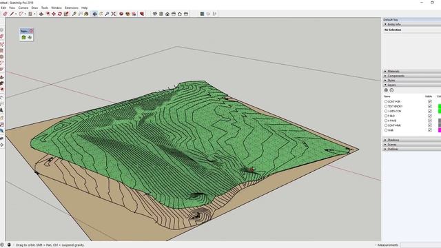
Task: Open Extension Manager red gem icon
Action: click(x=142, y=14)
